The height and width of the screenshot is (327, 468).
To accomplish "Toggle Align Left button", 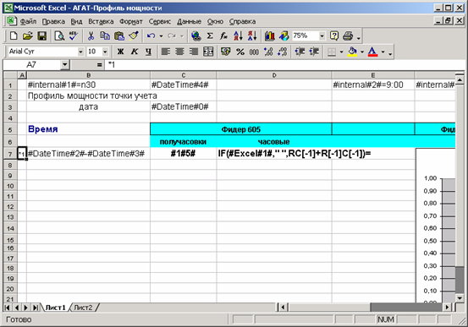I will (166, 52).
